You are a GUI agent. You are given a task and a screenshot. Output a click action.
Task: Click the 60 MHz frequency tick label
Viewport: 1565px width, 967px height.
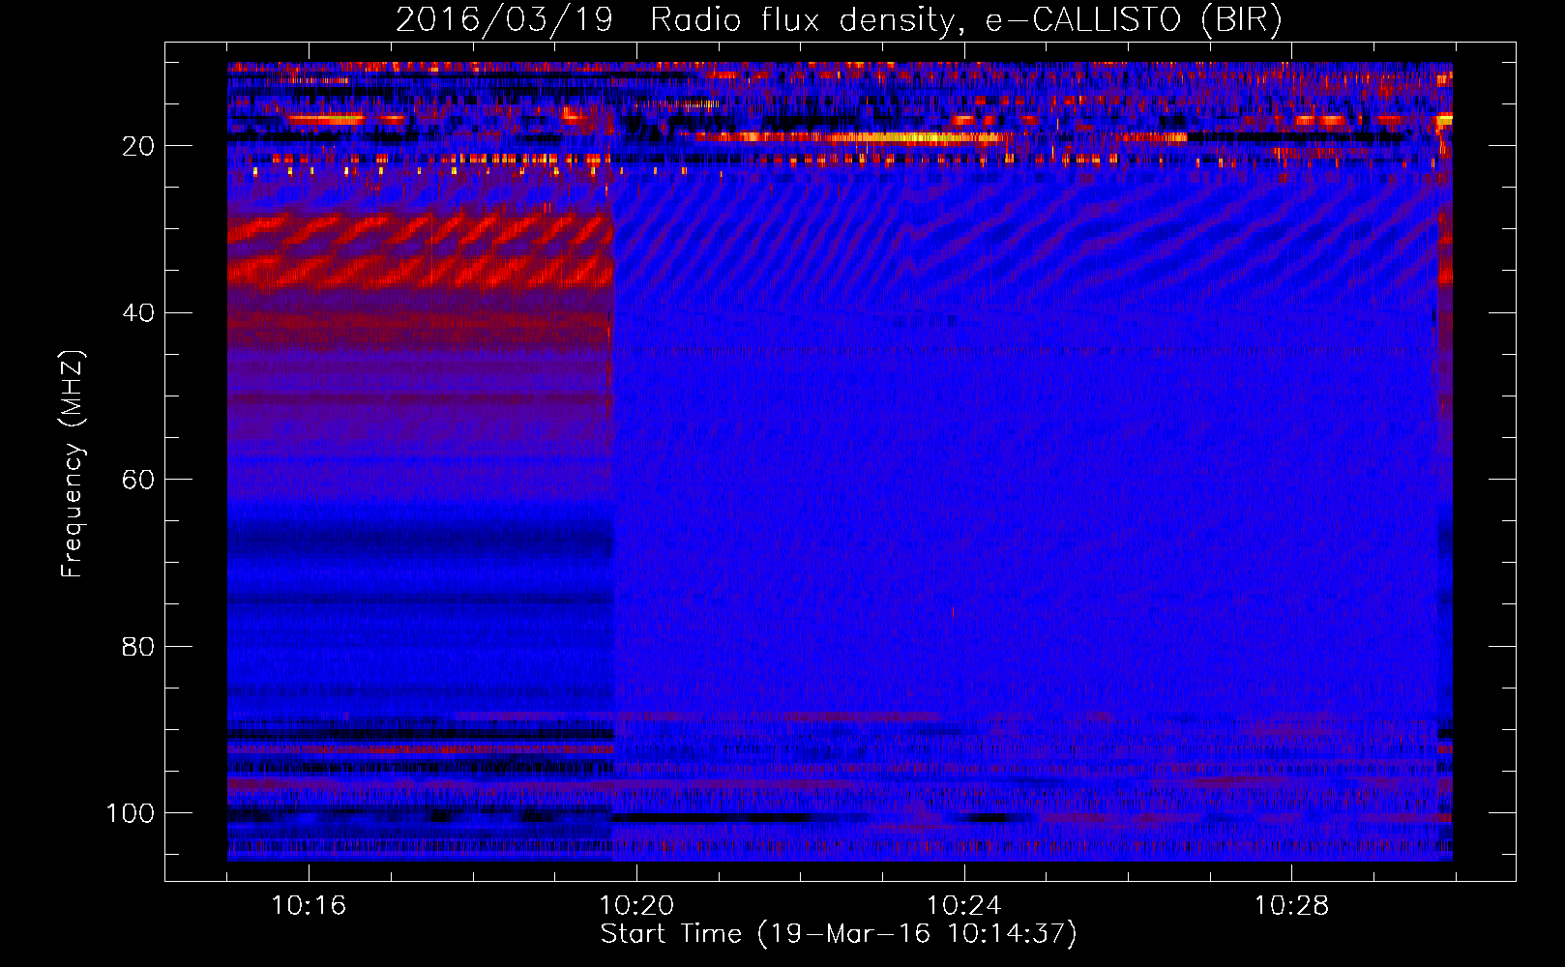(139, 480)
